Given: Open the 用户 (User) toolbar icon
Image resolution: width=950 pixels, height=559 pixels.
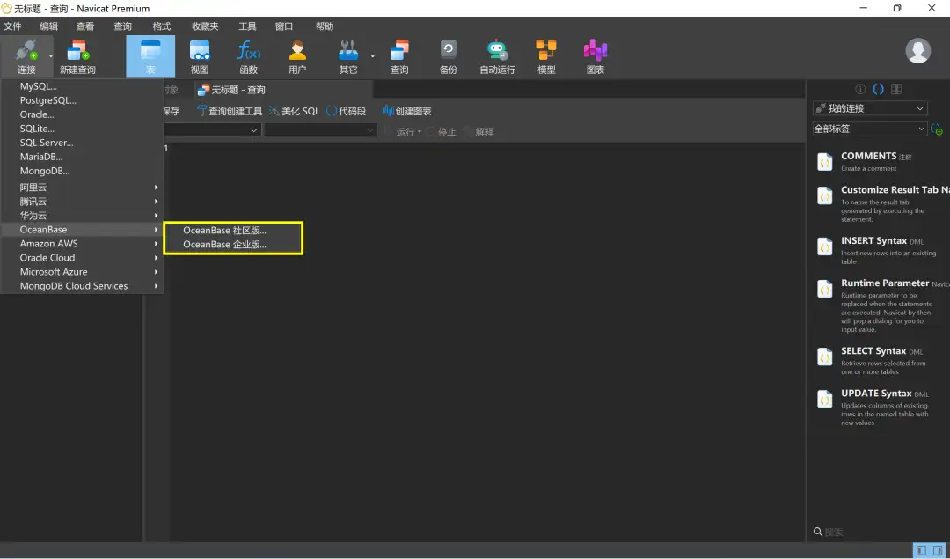Looking at the screenshot, I should click(x=297, y=49).
